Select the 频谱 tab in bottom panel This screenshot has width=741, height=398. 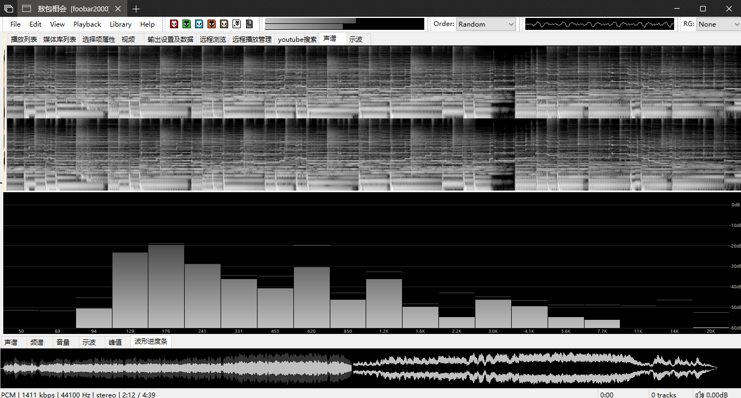click(x=37, y=342)
